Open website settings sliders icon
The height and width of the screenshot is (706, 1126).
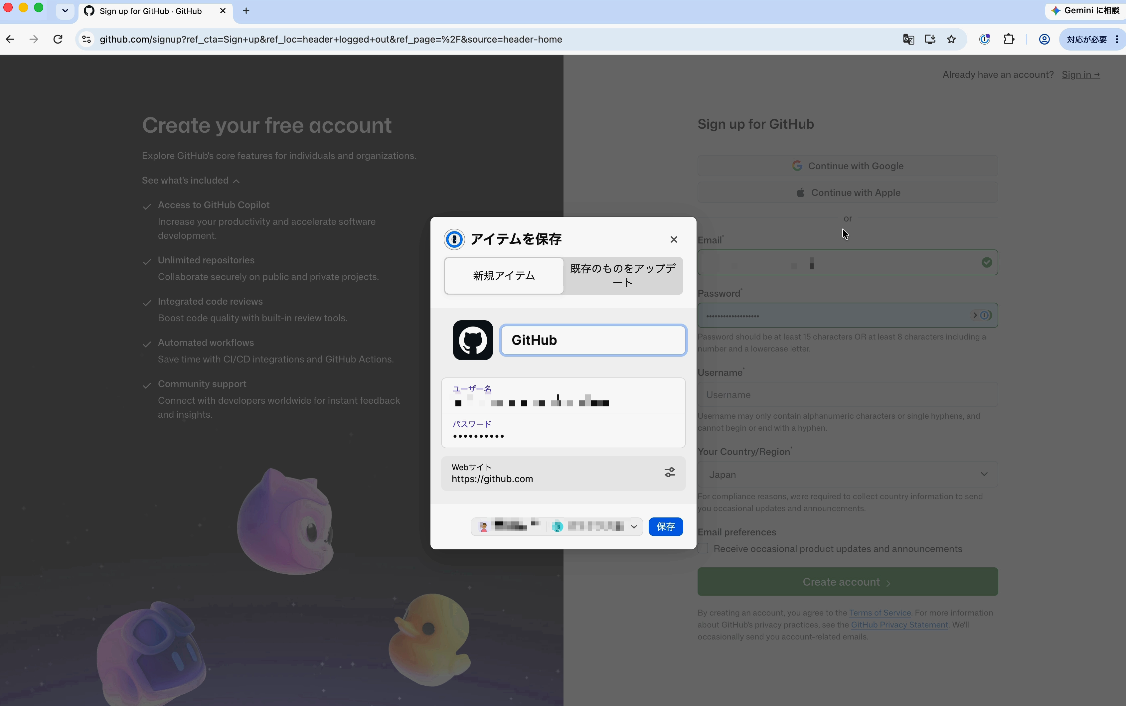tap(670, 473)
